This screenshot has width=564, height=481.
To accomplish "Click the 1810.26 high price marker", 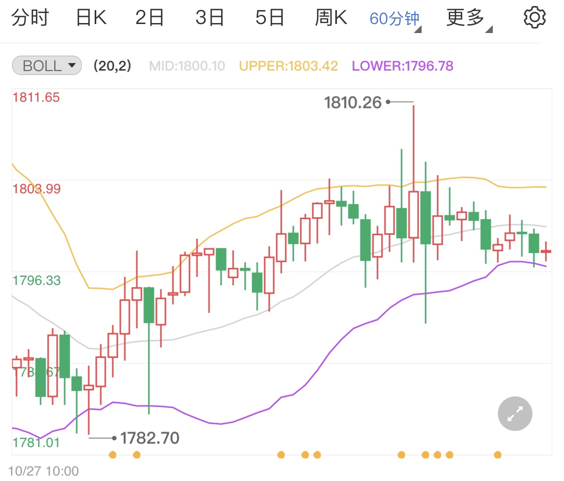I will 353,103.
